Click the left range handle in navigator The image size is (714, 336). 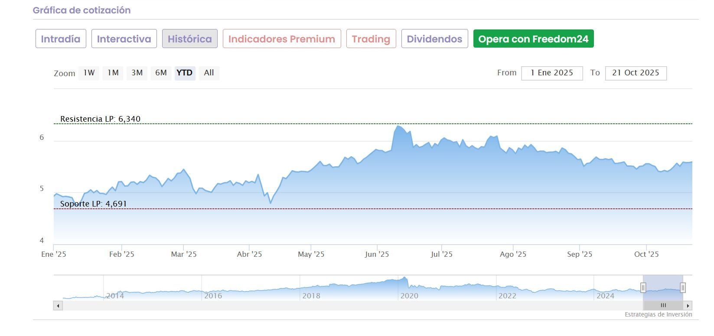click(x=643, y=288)
